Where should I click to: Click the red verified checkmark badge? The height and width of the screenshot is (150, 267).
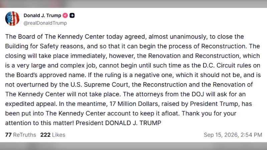click(65, 15)
